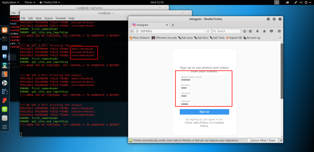314x152 pixels.
Task: Focus the Full Name field
Action: click(204, 87)
